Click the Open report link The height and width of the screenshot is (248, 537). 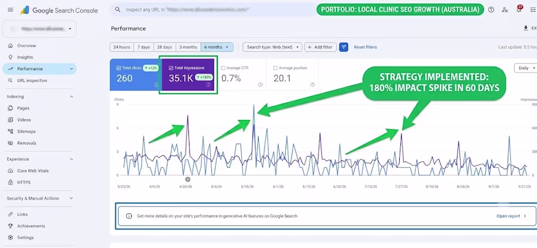(x=511, y=216)
